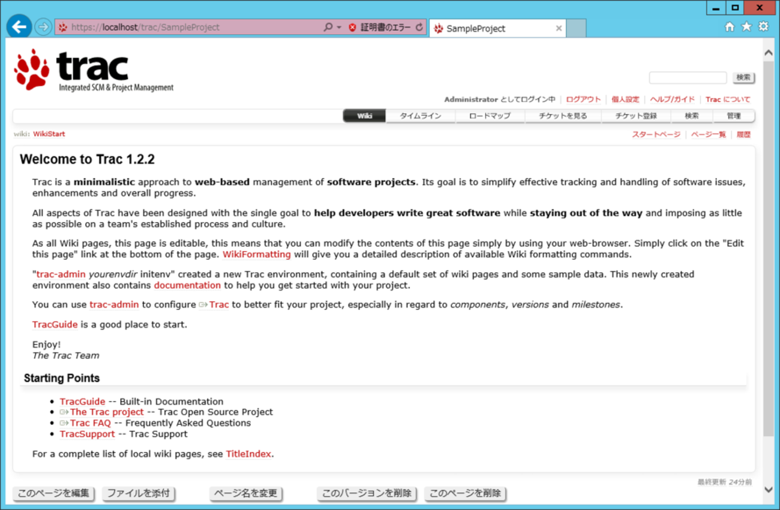Click the Trac について link
Screen dimensions: 780x510
[728, 99]
